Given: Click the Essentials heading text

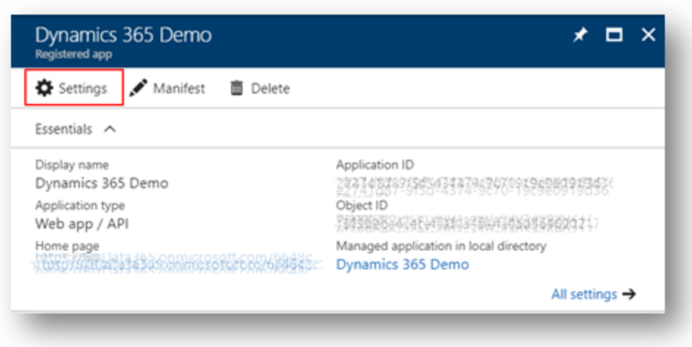Looking at the screenshot, I should (64, 129).
